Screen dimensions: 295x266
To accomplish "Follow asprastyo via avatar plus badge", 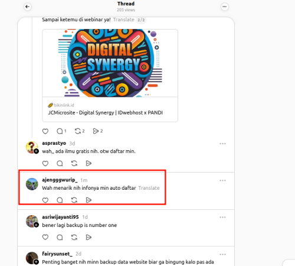I will 36,151.
